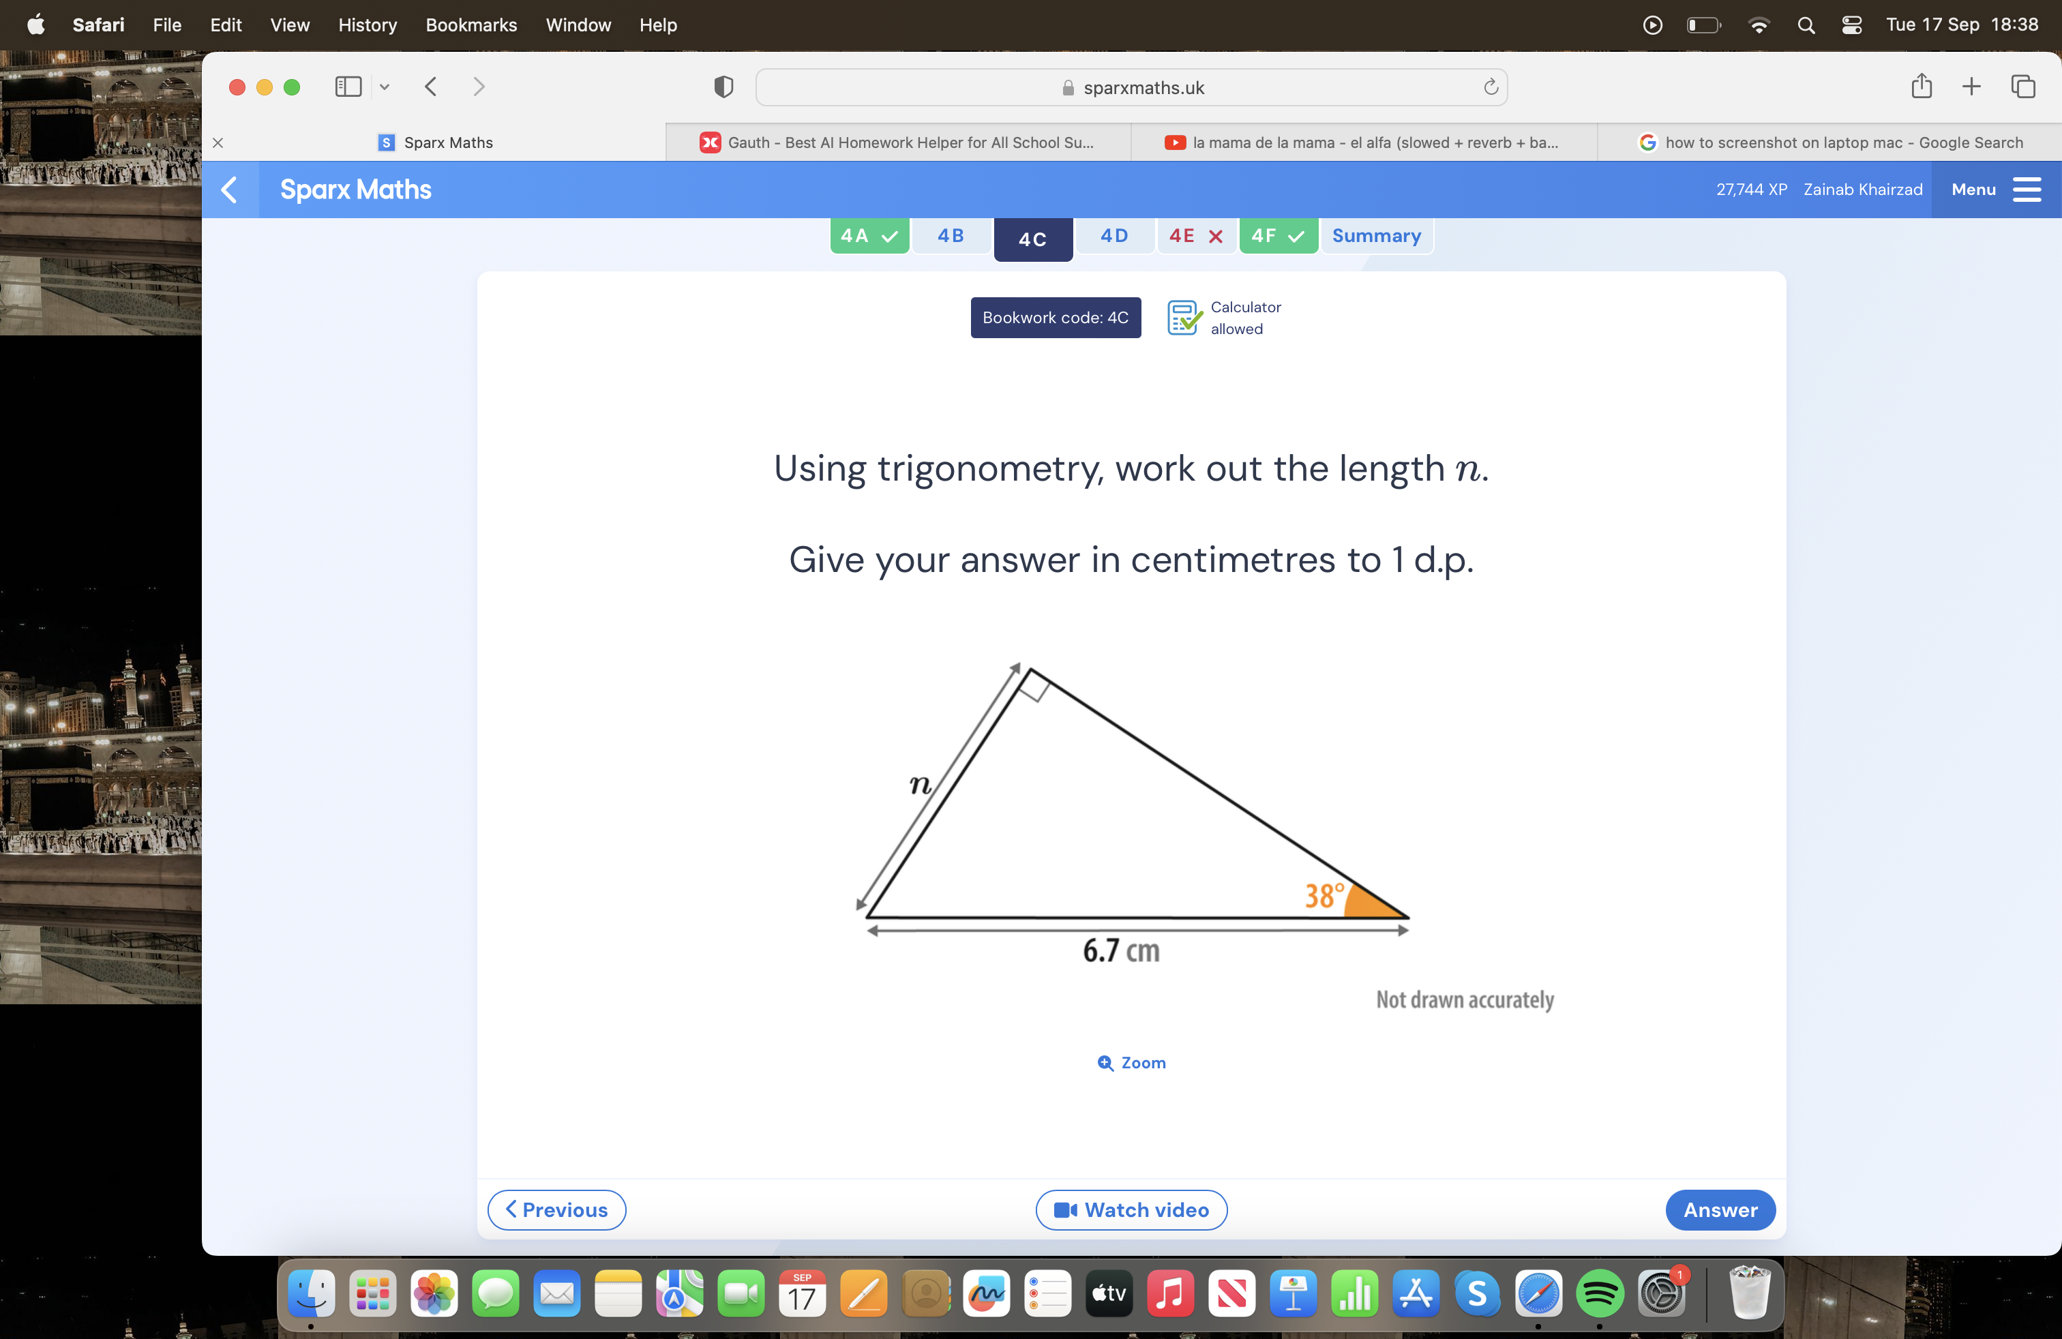Go to the Previous question
Screen dimensions: 2062x1339
coord(556,1210)
